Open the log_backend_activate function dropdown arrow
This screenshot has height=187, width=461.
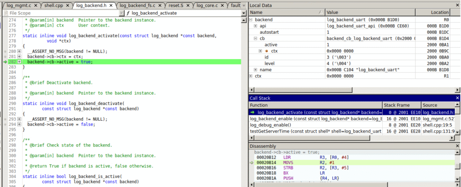click(244, 13)
